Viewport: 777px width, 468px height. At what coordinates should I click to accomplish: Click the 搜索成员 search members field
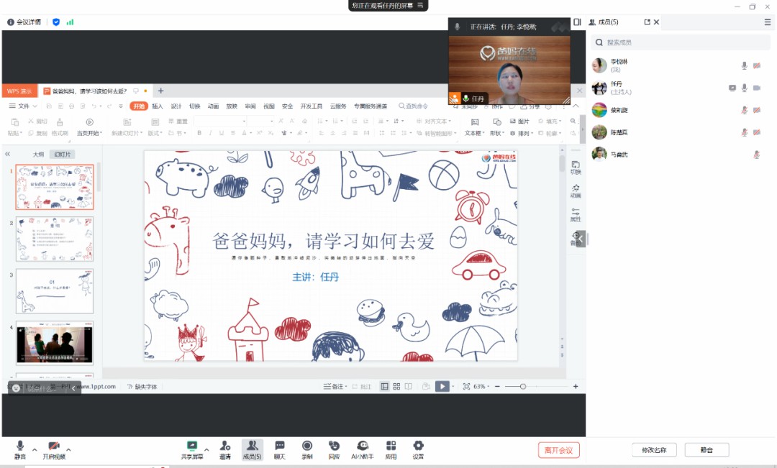pos(680,43)
